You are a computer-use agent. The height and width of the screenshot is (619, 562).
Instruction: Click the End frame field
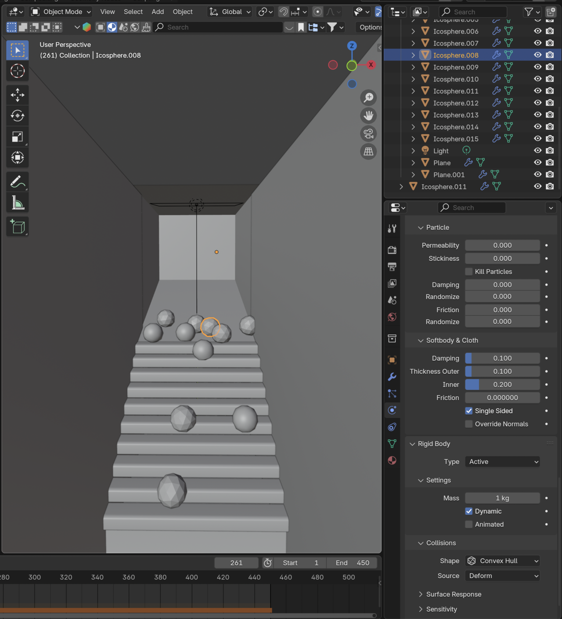352,563
